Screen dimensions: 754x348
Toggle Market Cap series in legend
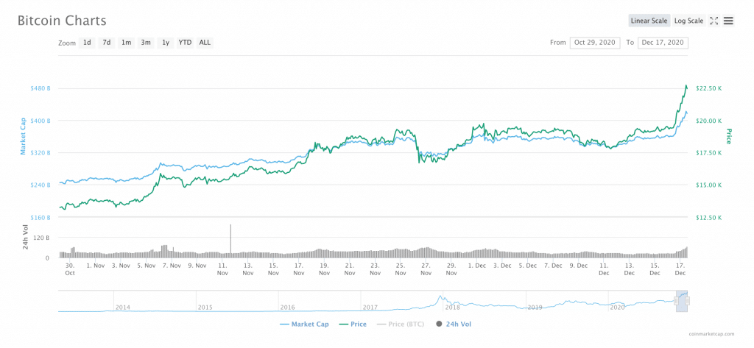tap(304, 324)
